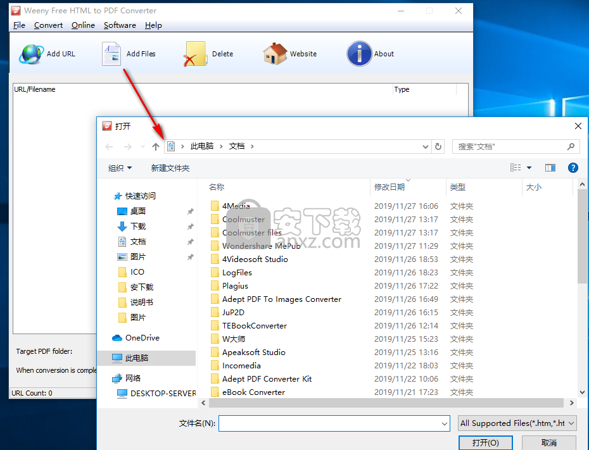Open recent locations dropdown arrow
Viewport: 589px width, 450px height.
tap(142, 147)
